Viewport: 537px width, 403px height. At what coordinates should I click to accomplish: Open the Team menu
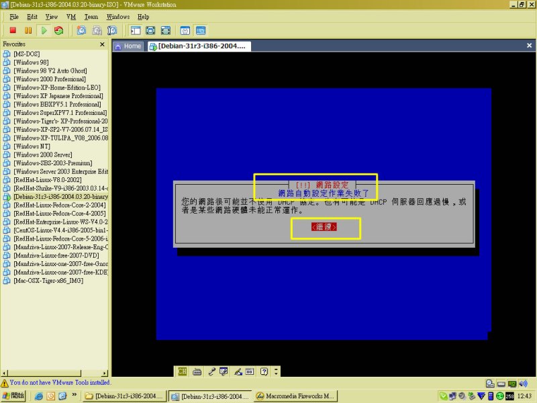coord(91,17)
